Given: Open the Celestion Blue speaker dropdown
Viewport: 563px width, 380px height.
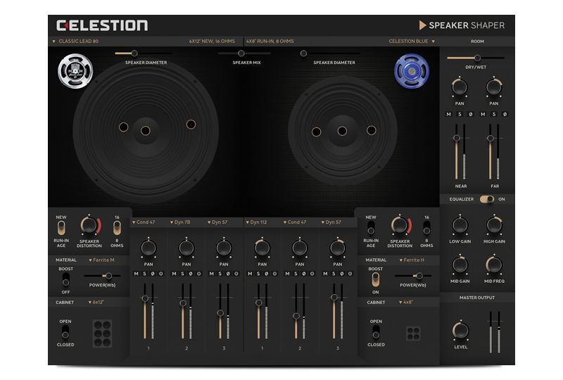Looking at the screenshot, I should [x=412, y=42].
